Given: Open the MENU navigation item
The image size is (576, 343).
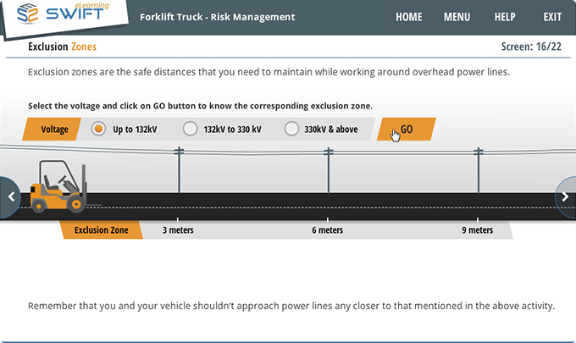Looking at the screenshot, I should pyautogui.click(x=457, y=17).
